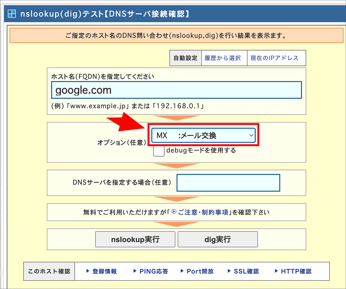
Task: Click the dig実行 button
Action: [218, 239]
